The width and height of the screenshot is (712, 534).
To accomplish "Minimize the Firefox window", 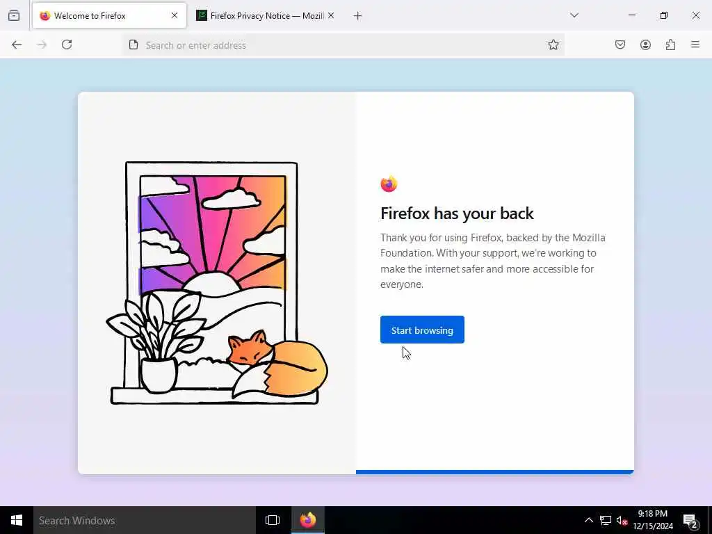I will (x=632, y=15).
